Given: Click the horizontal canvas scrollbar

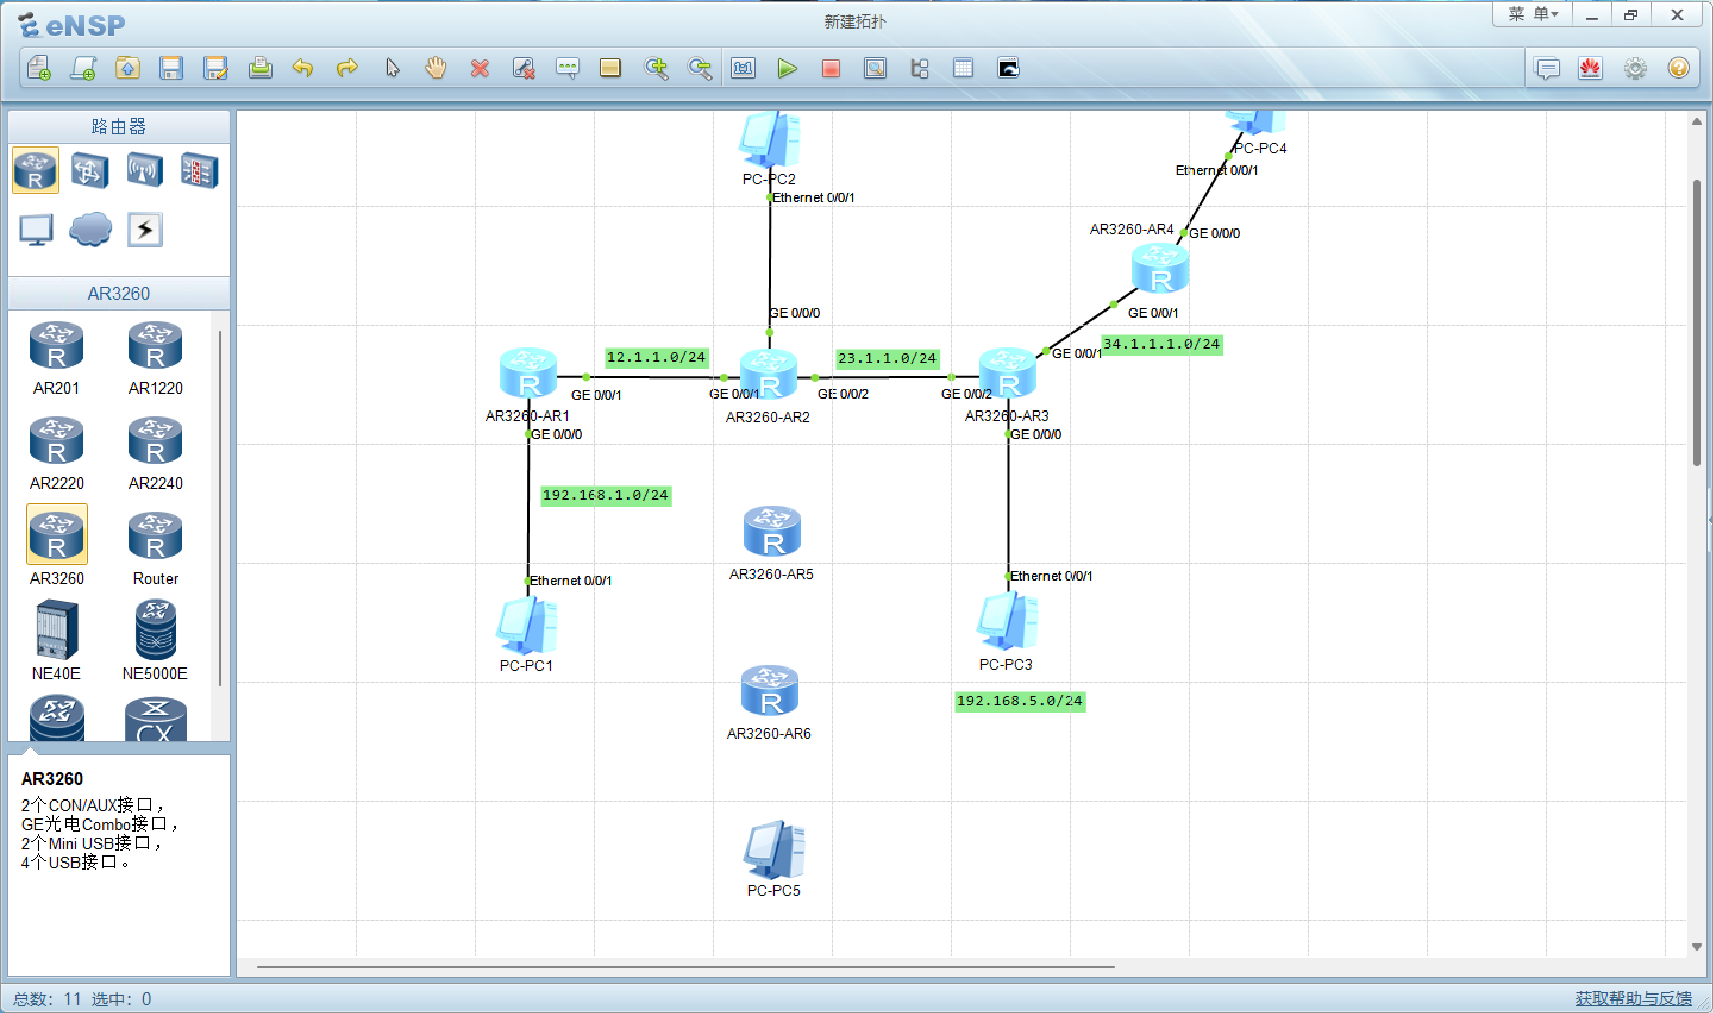Looking at the screenshot, I should (685, 967).
